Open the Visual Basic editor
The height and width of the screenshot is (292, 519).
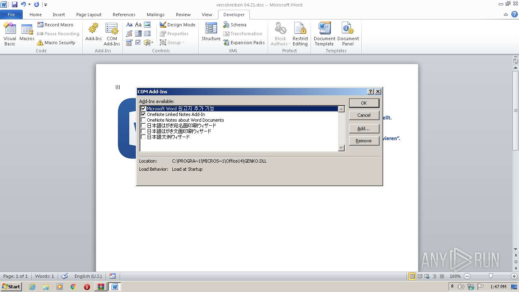[x=10, y=34]
